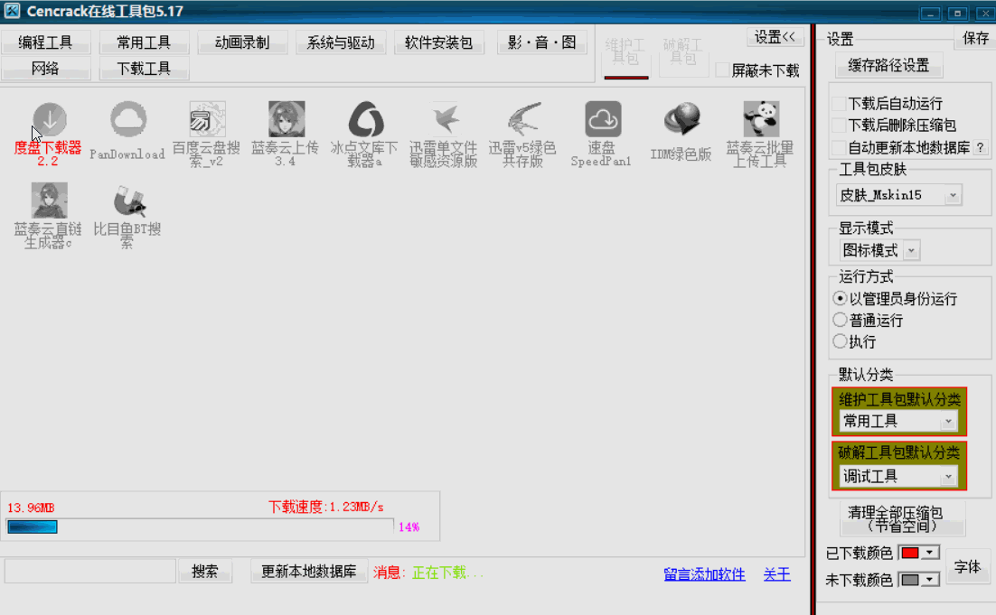Viewport: 996px width, 615px height.
Task: Click the 搜索 button
Action: tap(204, 572)
